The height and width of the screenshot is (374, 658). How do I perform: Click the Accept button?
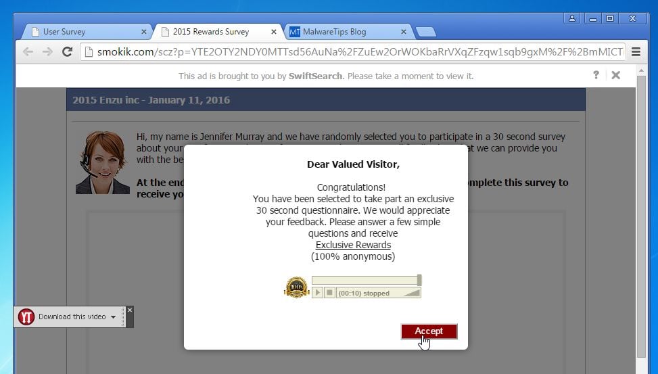(429, 331)
